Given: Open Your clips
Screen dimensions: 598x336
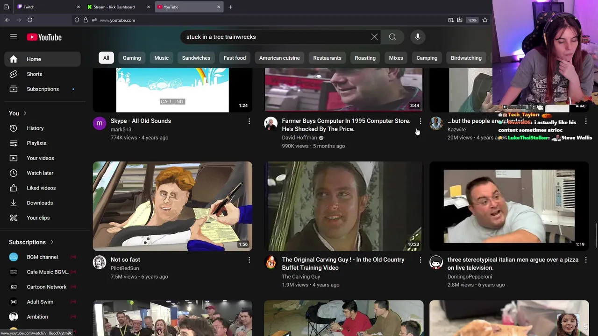Looking at the screenshot, I should [x=43, y=218].
